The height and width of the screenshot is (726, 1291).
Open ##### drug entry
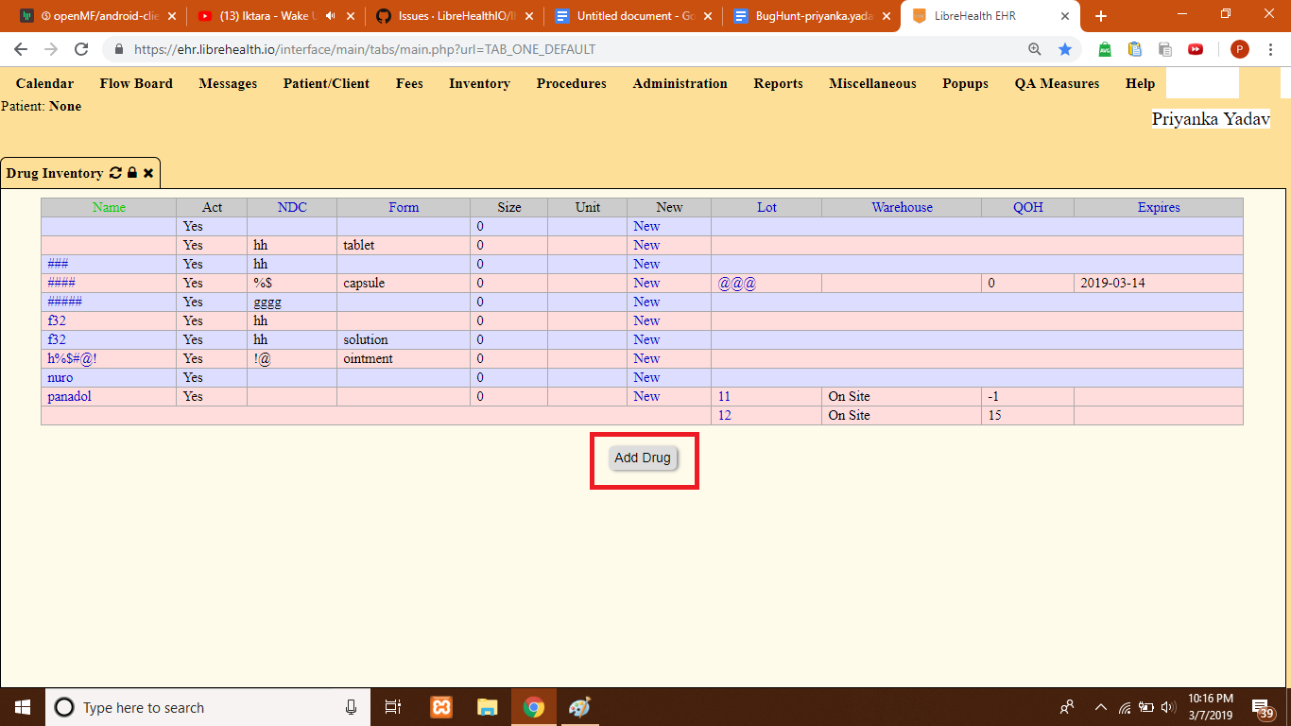click(64, 302)
